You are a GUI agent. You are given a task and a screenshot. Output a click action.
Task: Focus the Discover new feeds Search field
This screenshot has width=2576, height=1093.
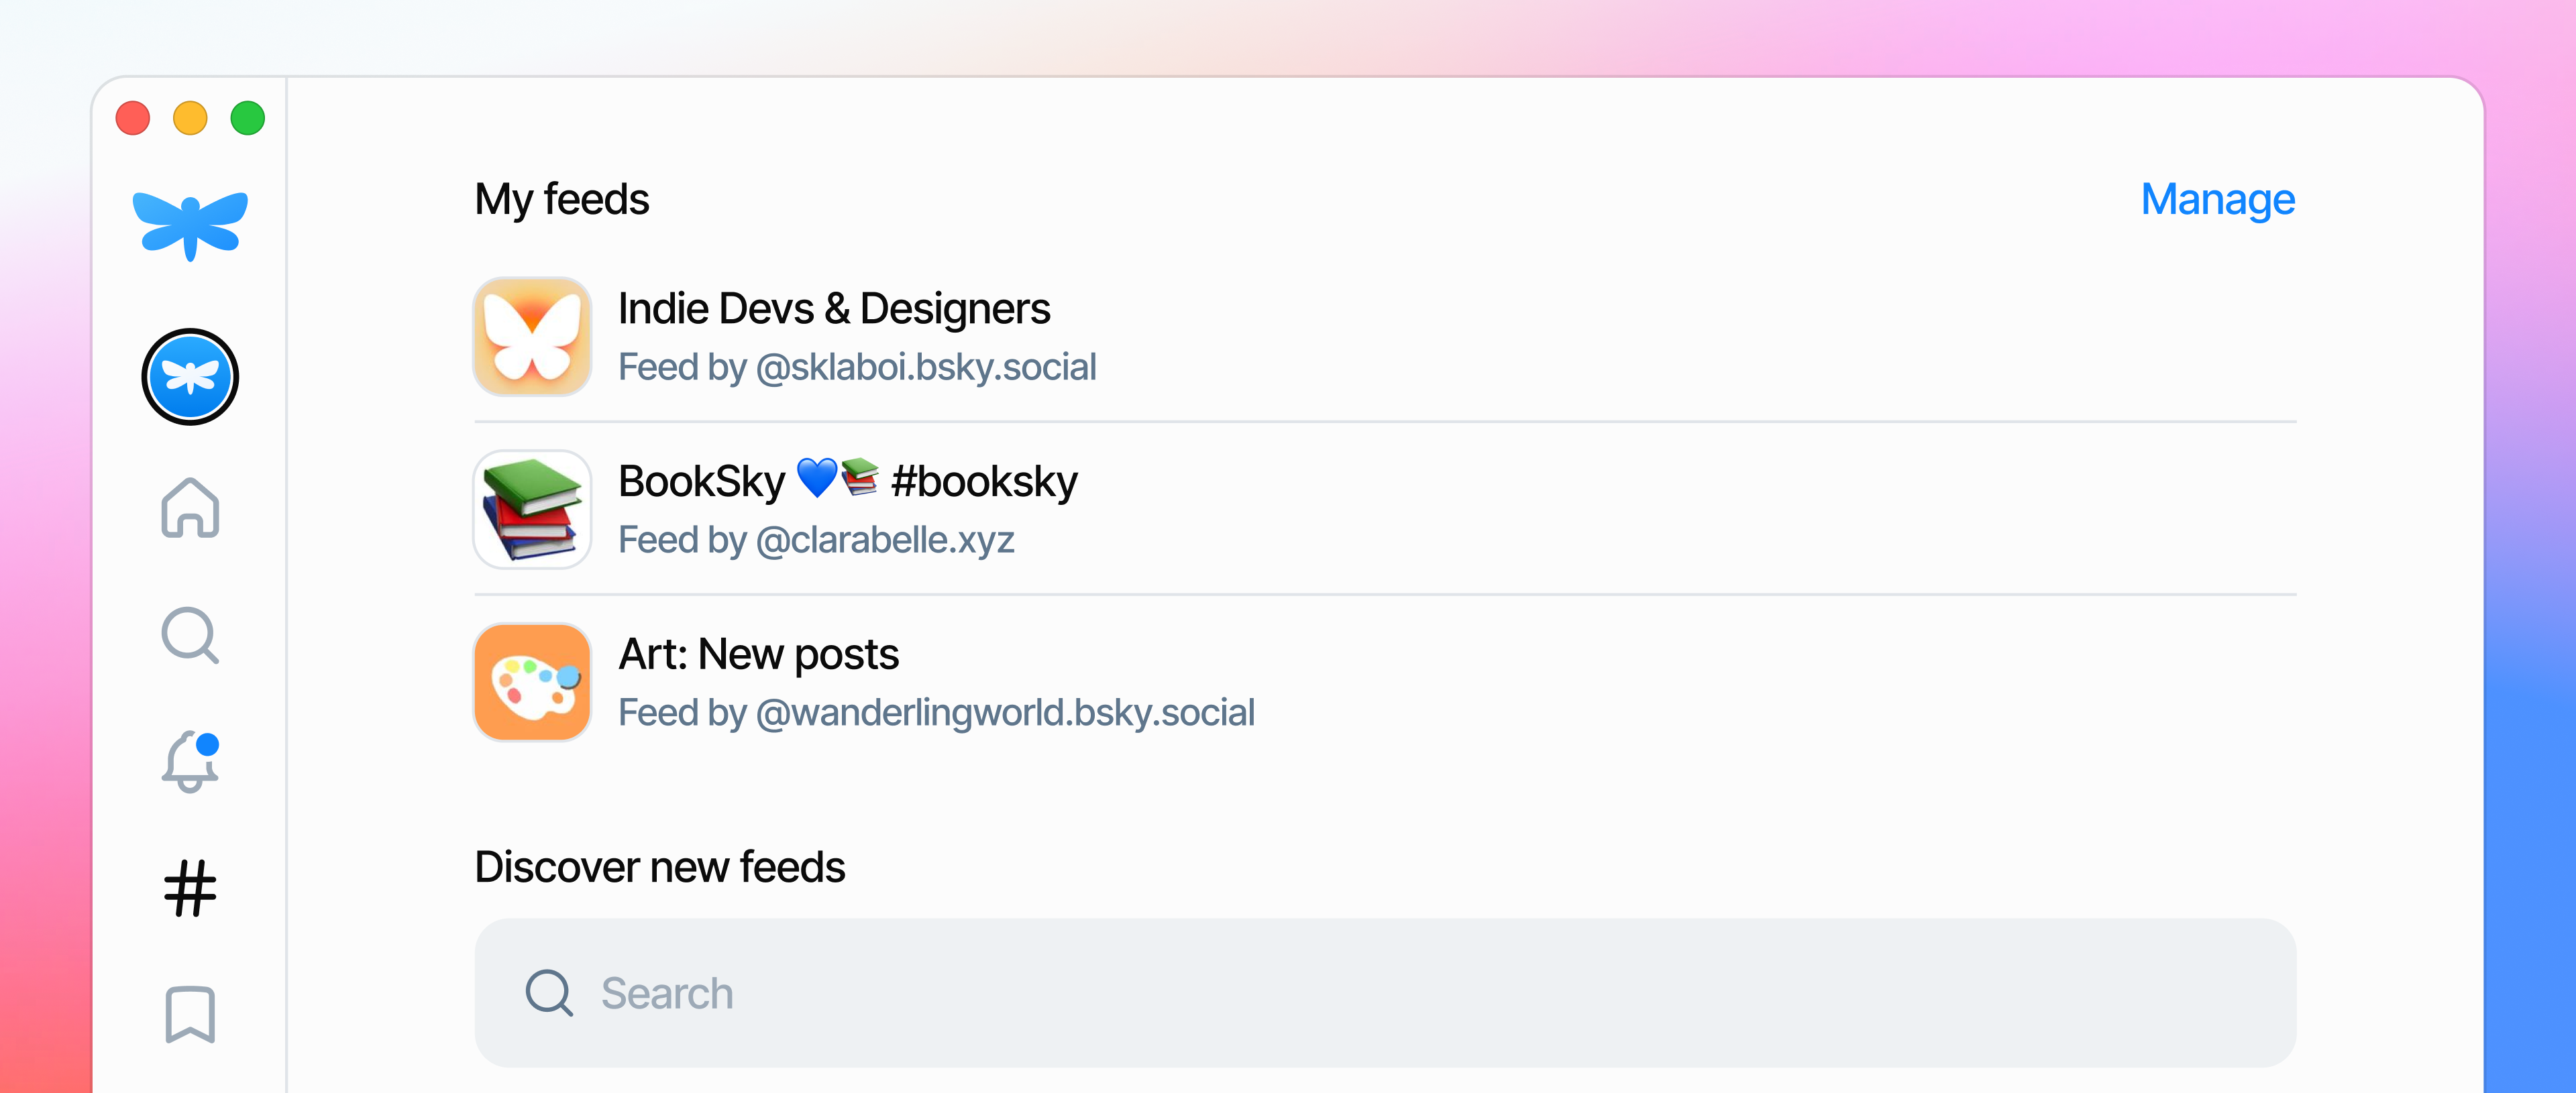tap(1385, 993)
